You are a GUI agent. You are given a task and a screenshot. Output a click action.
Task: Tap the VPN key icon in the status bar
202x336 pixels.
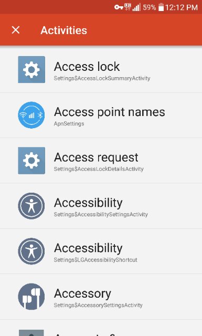[119, 7]
